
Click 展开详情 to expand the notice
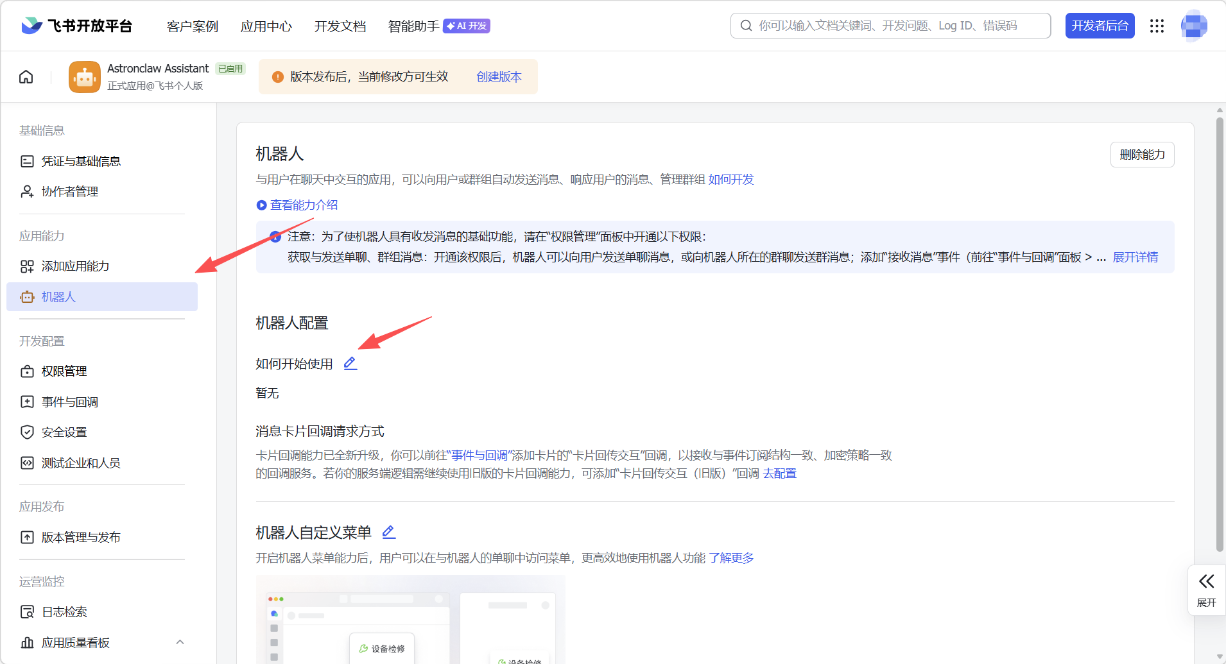(1135, 257)
